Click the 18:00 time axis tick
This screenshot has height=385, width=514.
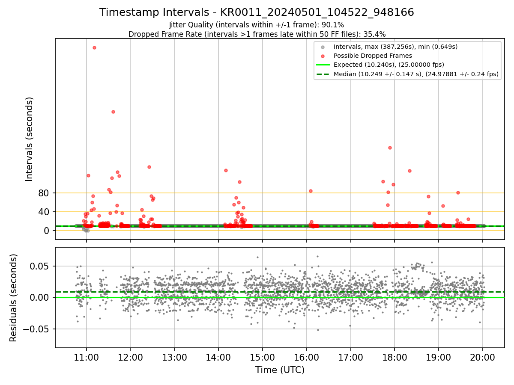pos(394,357)
